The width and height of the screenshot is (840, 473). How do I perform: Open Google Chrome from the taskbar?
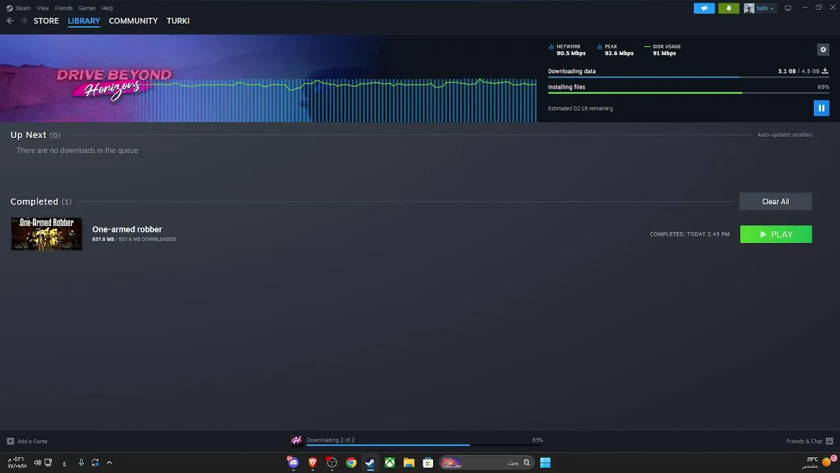click(351, 462)
